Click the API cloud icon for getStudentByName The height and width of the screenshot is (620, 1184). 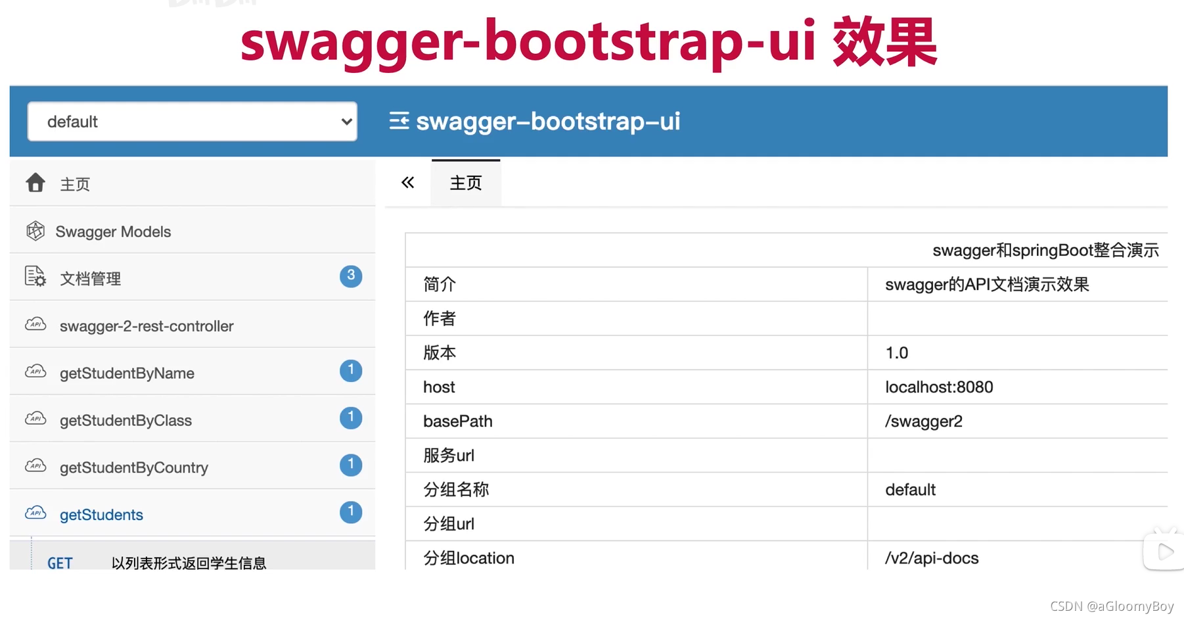35,371
